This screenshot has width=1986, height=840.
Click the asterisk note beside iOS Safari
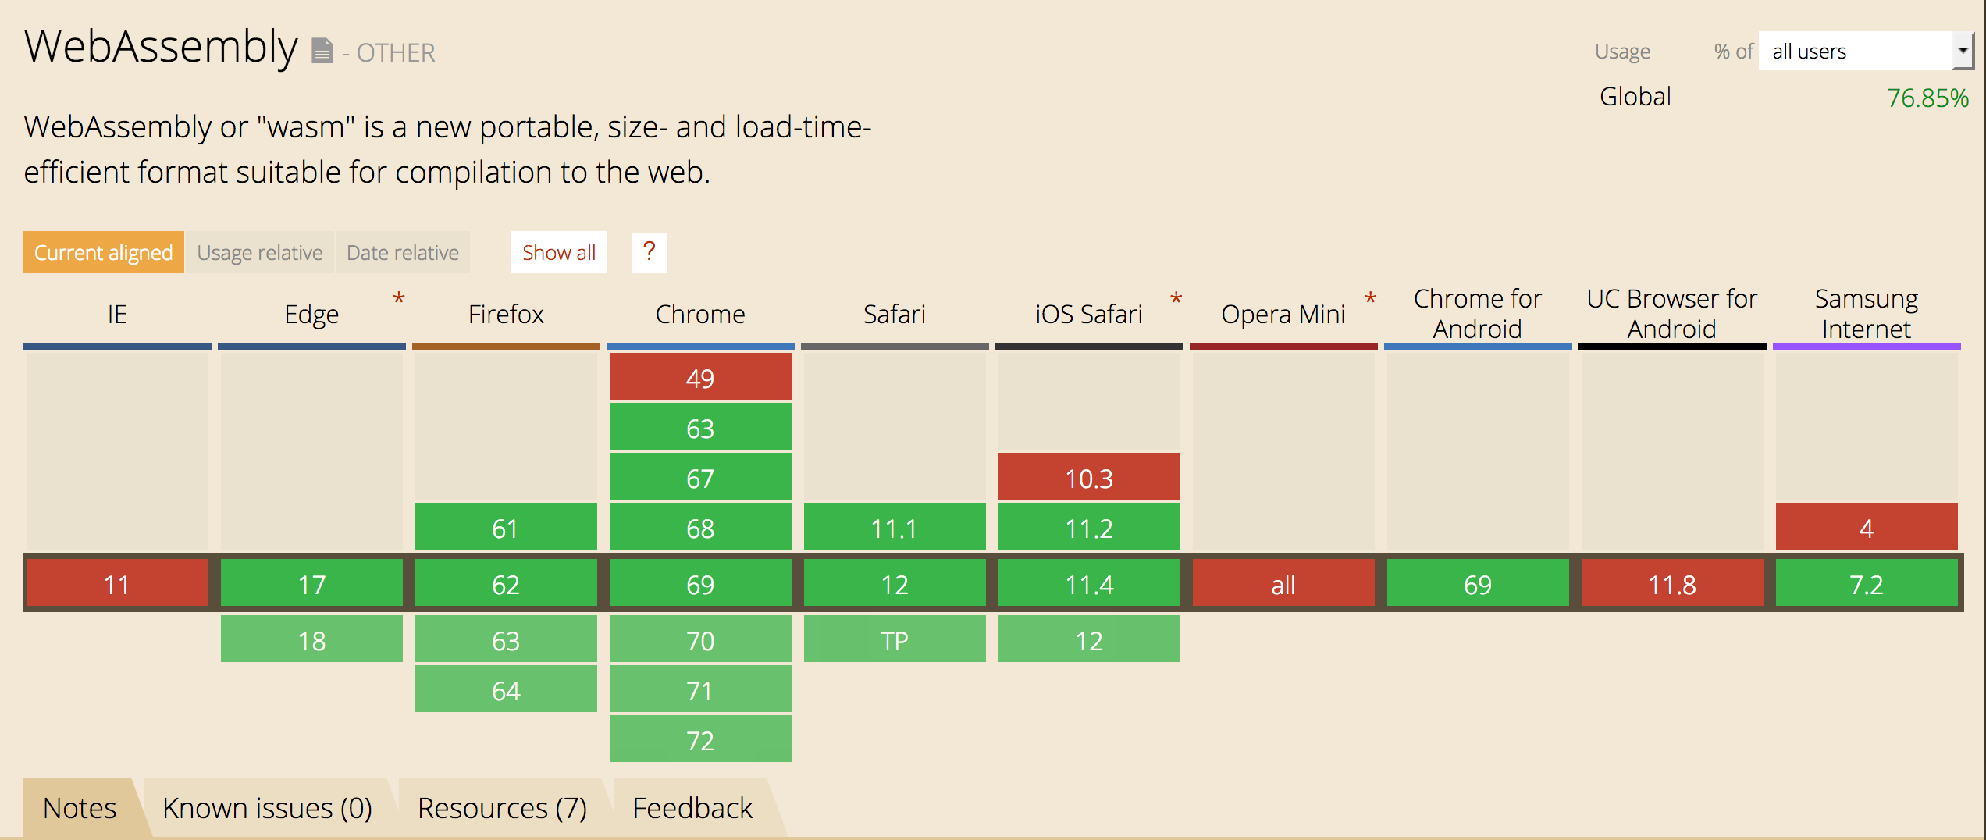pos(1176,299)
